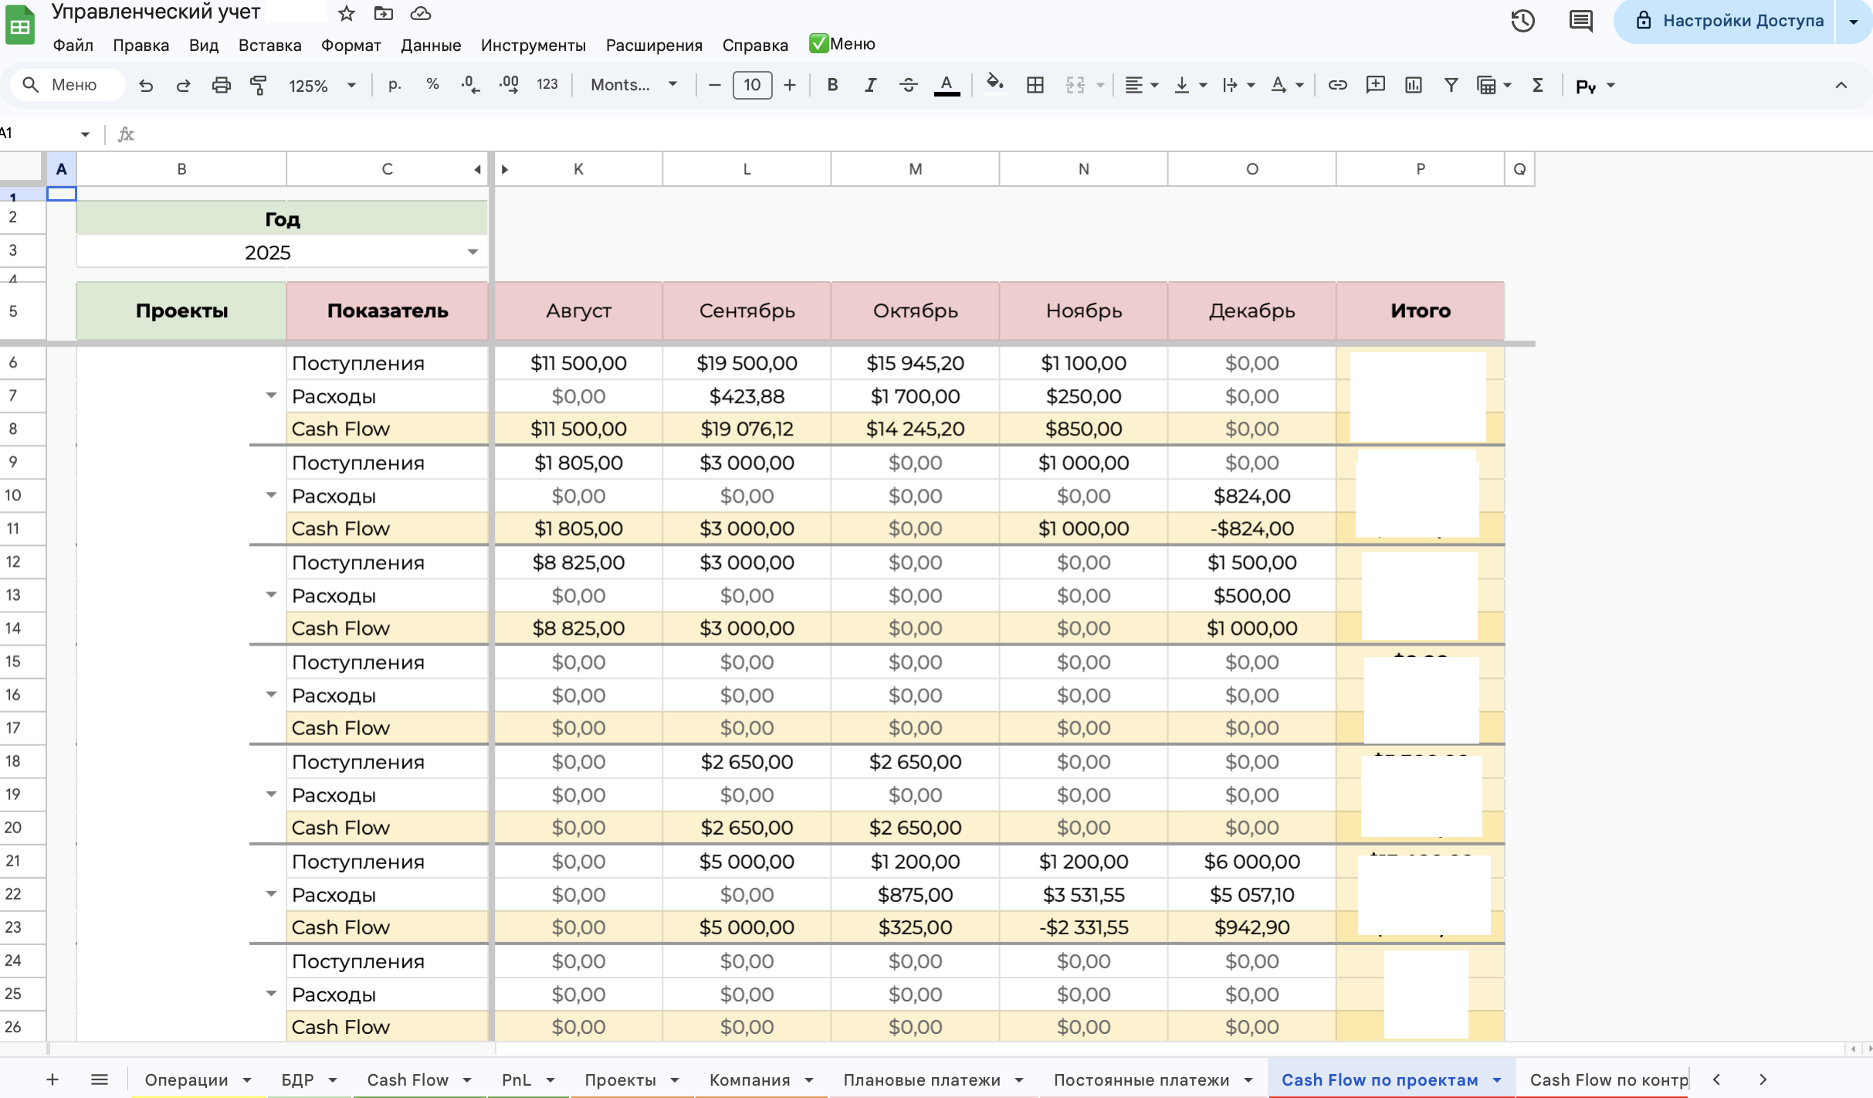Open the fill color picker
Screen dimensions: 1873x1098
[x=995, y=83]
